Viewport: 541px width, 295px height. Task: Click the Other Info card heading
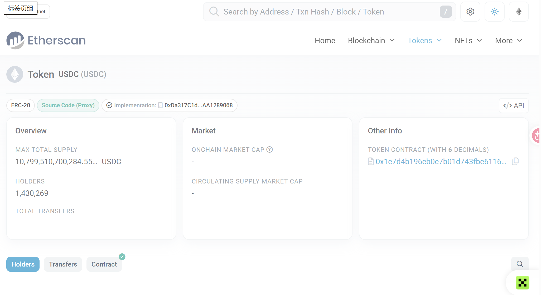point(385,131)
